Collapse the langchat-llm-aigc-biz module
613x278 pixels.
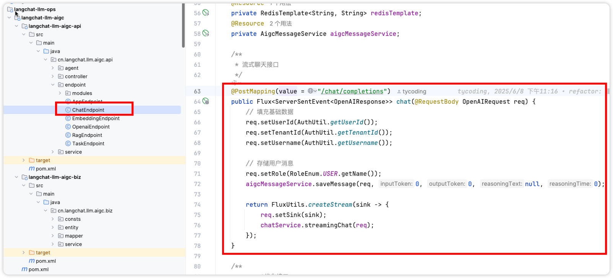click(16, 177)
